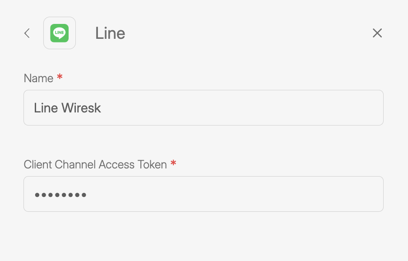
Task: Click the "Line" header title
Action: coord(110,33)
